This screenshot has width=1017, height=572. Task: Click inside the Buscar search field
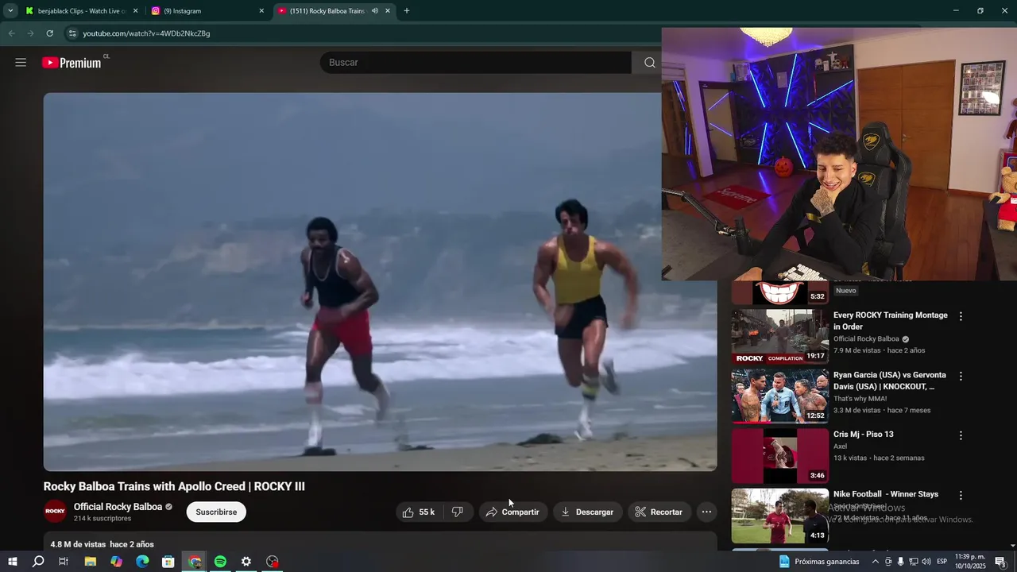[x=477, y=63]
